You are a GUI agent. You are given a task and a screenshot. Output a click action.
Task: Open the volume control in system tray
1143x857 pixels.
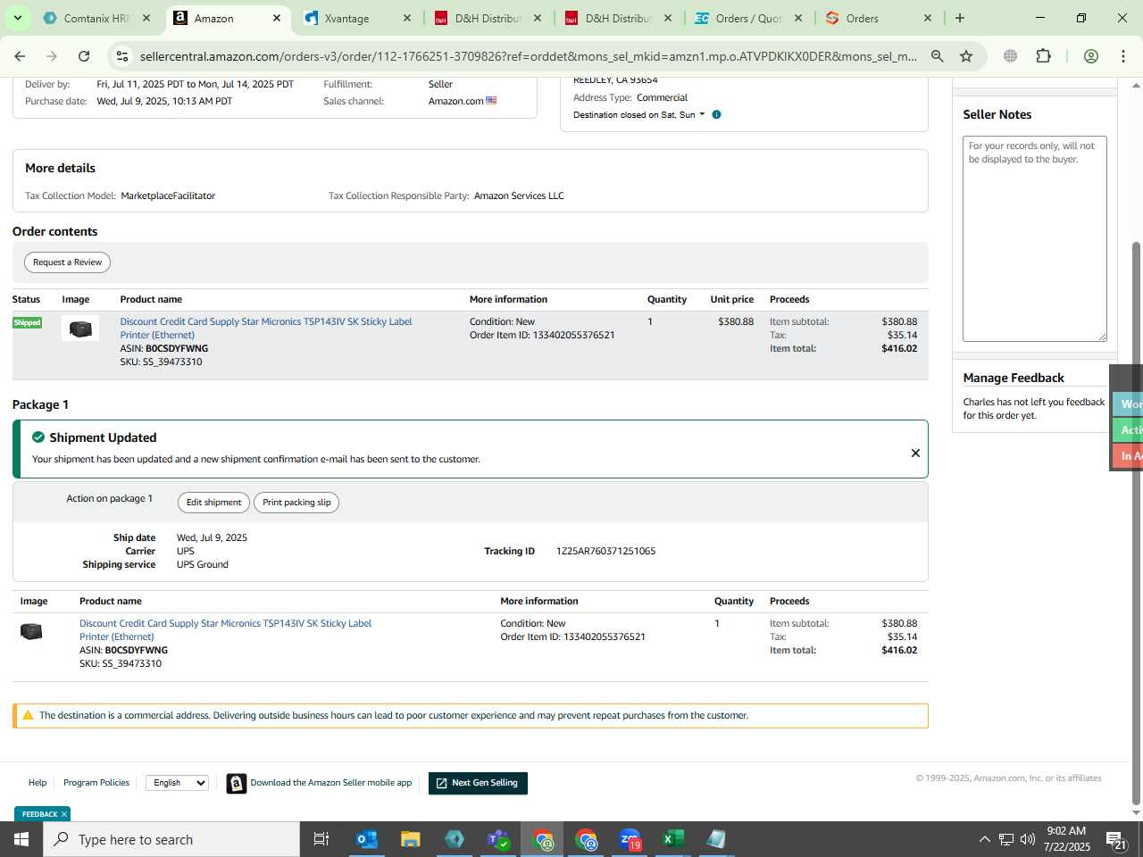coord(1028,839)
